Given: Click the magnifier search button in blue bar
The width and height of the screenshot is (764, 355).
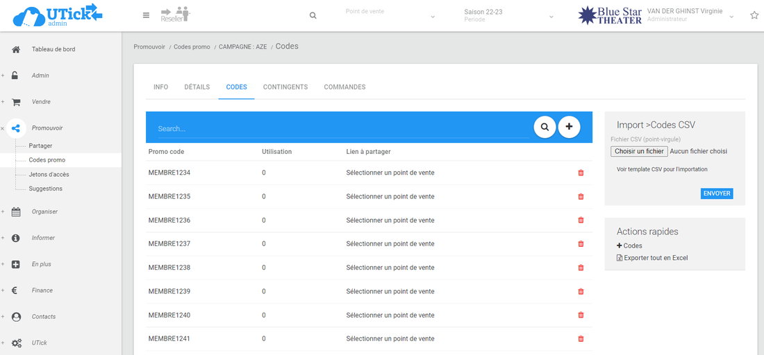Looking at the screenshot, I should [545, 127].
